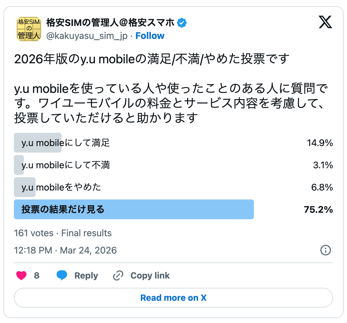
Task: Click the display name 格安SIMの管理人＠格安スマホ
Action: 110,22
